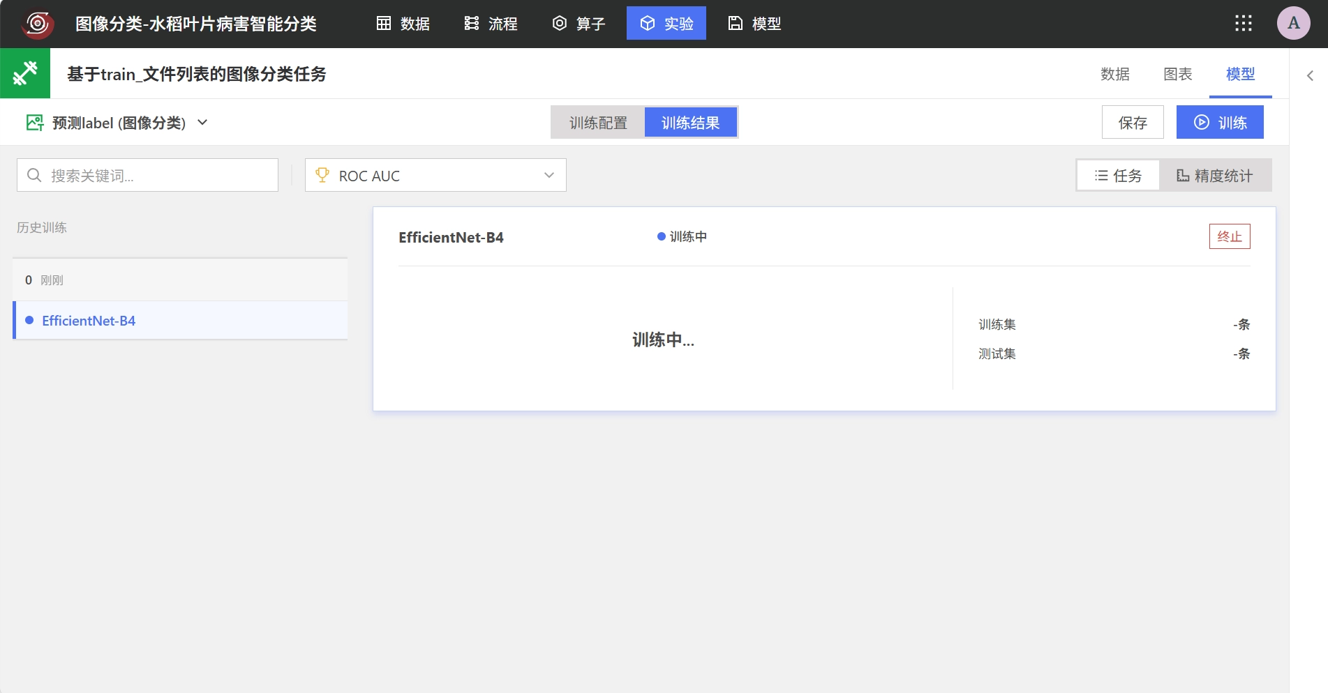Click the 测试集 row label
The image size is (1328, 693).
[x=997, y=353]
